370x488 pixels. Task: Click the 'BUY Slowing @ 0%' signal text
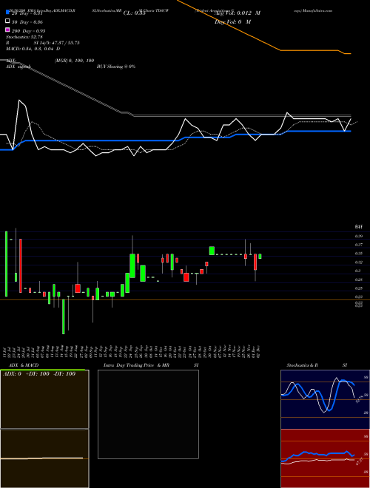tap(116, 67)
